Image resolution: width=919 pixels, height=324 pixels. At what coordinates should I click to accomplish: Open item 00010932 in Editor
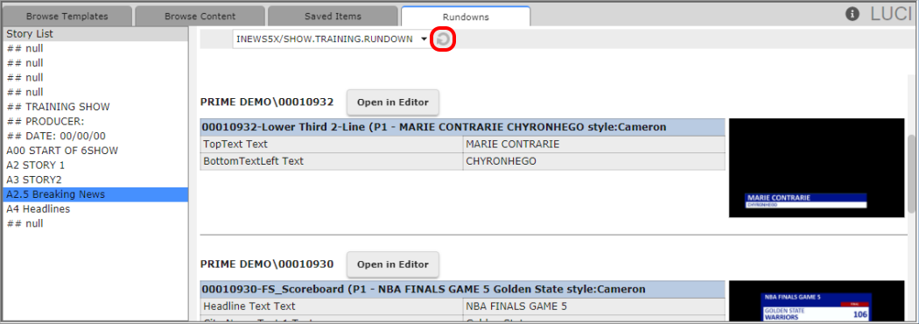(x=393, y=102)
